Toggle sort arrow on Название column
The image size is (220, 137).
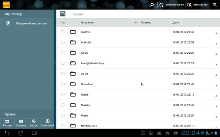click(x=136, y=22)
